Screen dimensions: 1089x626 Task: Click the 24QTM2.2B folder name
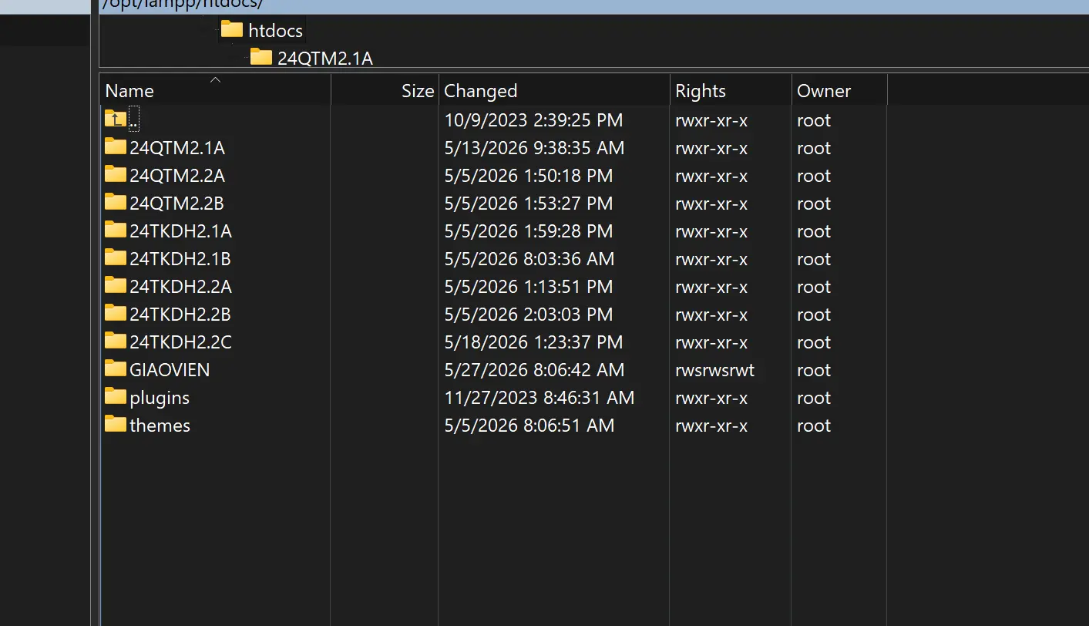[x=177, y=204]
